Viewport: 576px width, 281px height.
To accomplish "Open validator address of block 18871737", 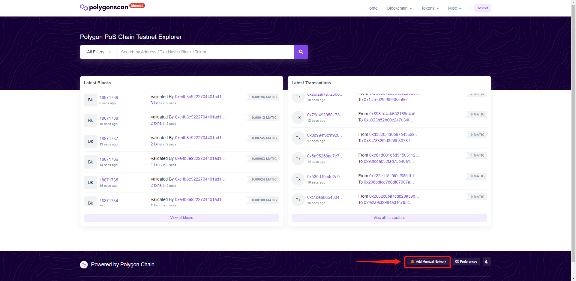I will (x=200, y=138).
